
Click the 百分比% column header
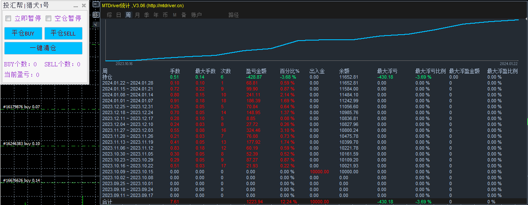(289, 71)
